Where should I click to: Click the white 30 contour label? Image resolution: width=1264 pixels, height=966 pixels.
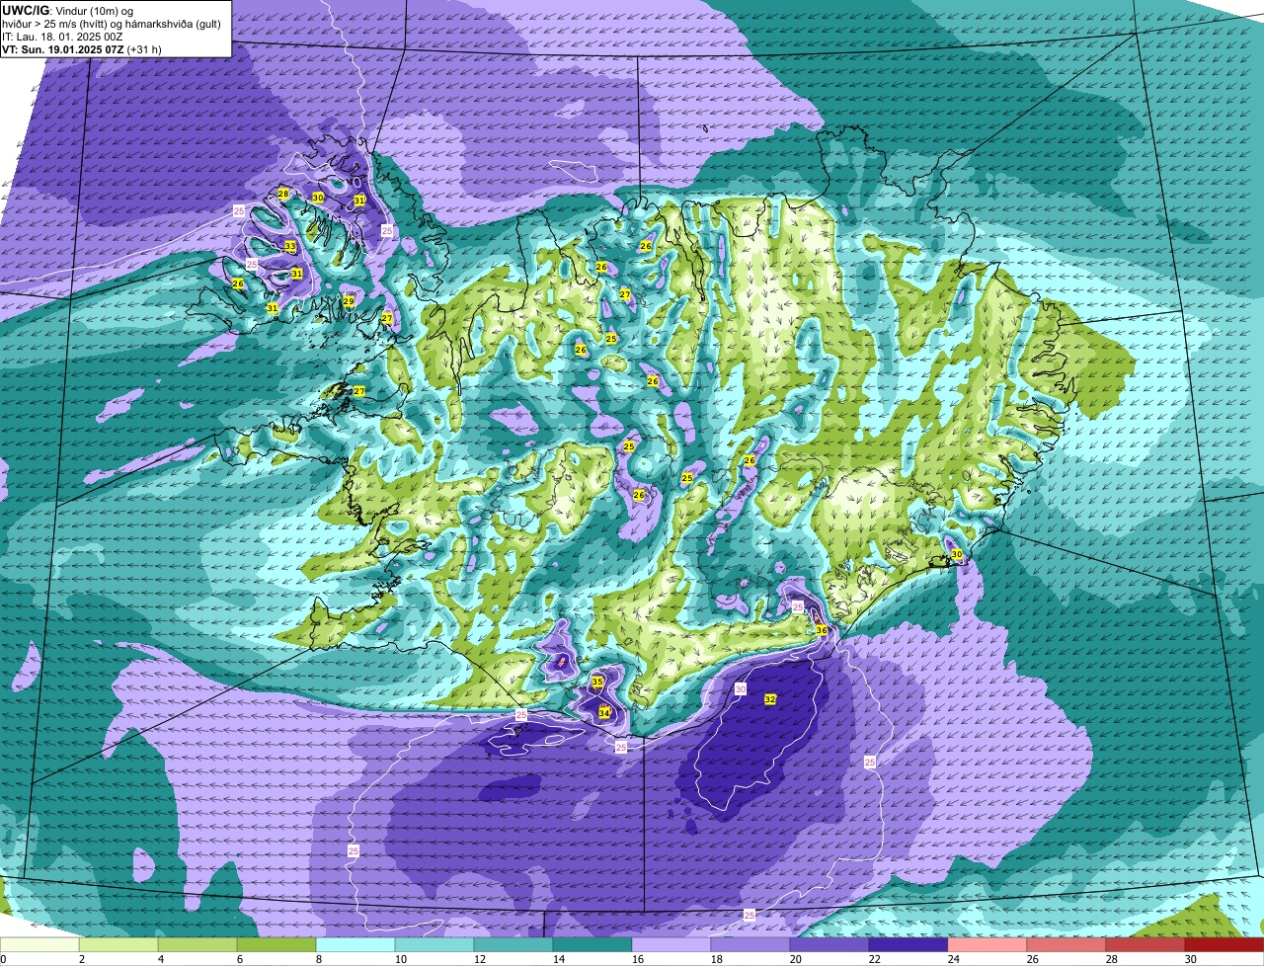741,688
